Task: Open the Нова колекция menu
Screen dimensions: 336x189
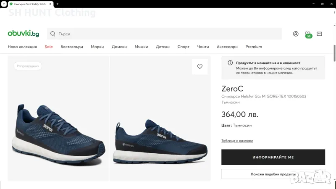Action: [x=22, y=47]
